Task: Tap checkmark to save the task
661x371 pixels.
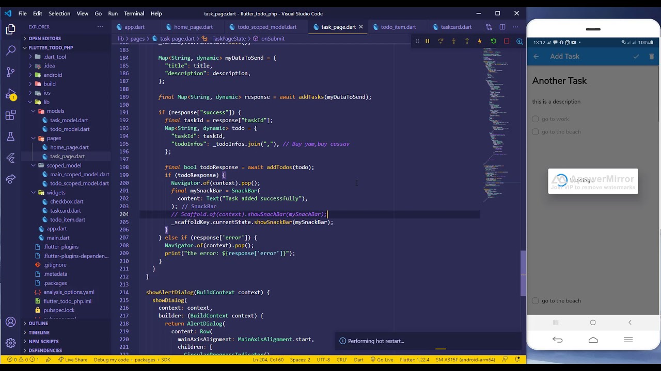Action: tap(636, 57)
